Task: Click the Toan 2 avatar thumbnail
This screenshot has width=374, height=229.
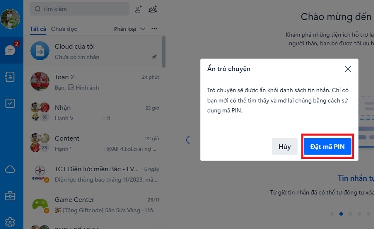Action: pyautogui.click(x=40, y=81)
